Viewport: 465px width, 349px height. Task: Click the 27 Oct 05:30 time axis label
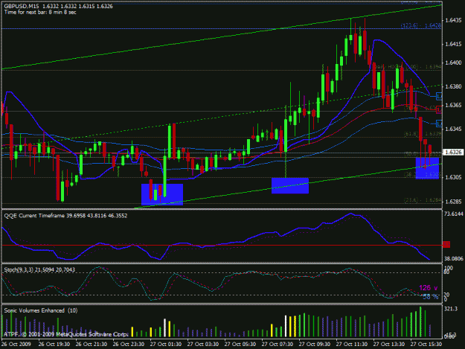coord(240,345)
